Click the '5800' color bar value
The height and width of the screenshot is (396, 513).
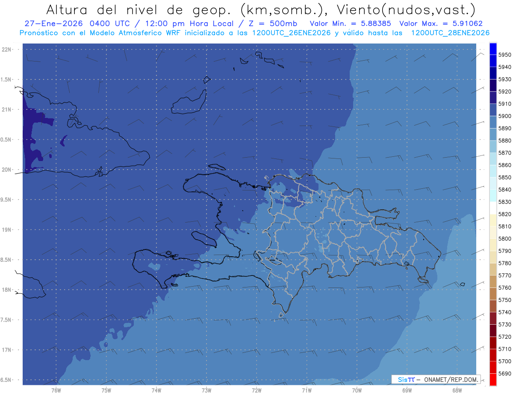pos(504,239)
